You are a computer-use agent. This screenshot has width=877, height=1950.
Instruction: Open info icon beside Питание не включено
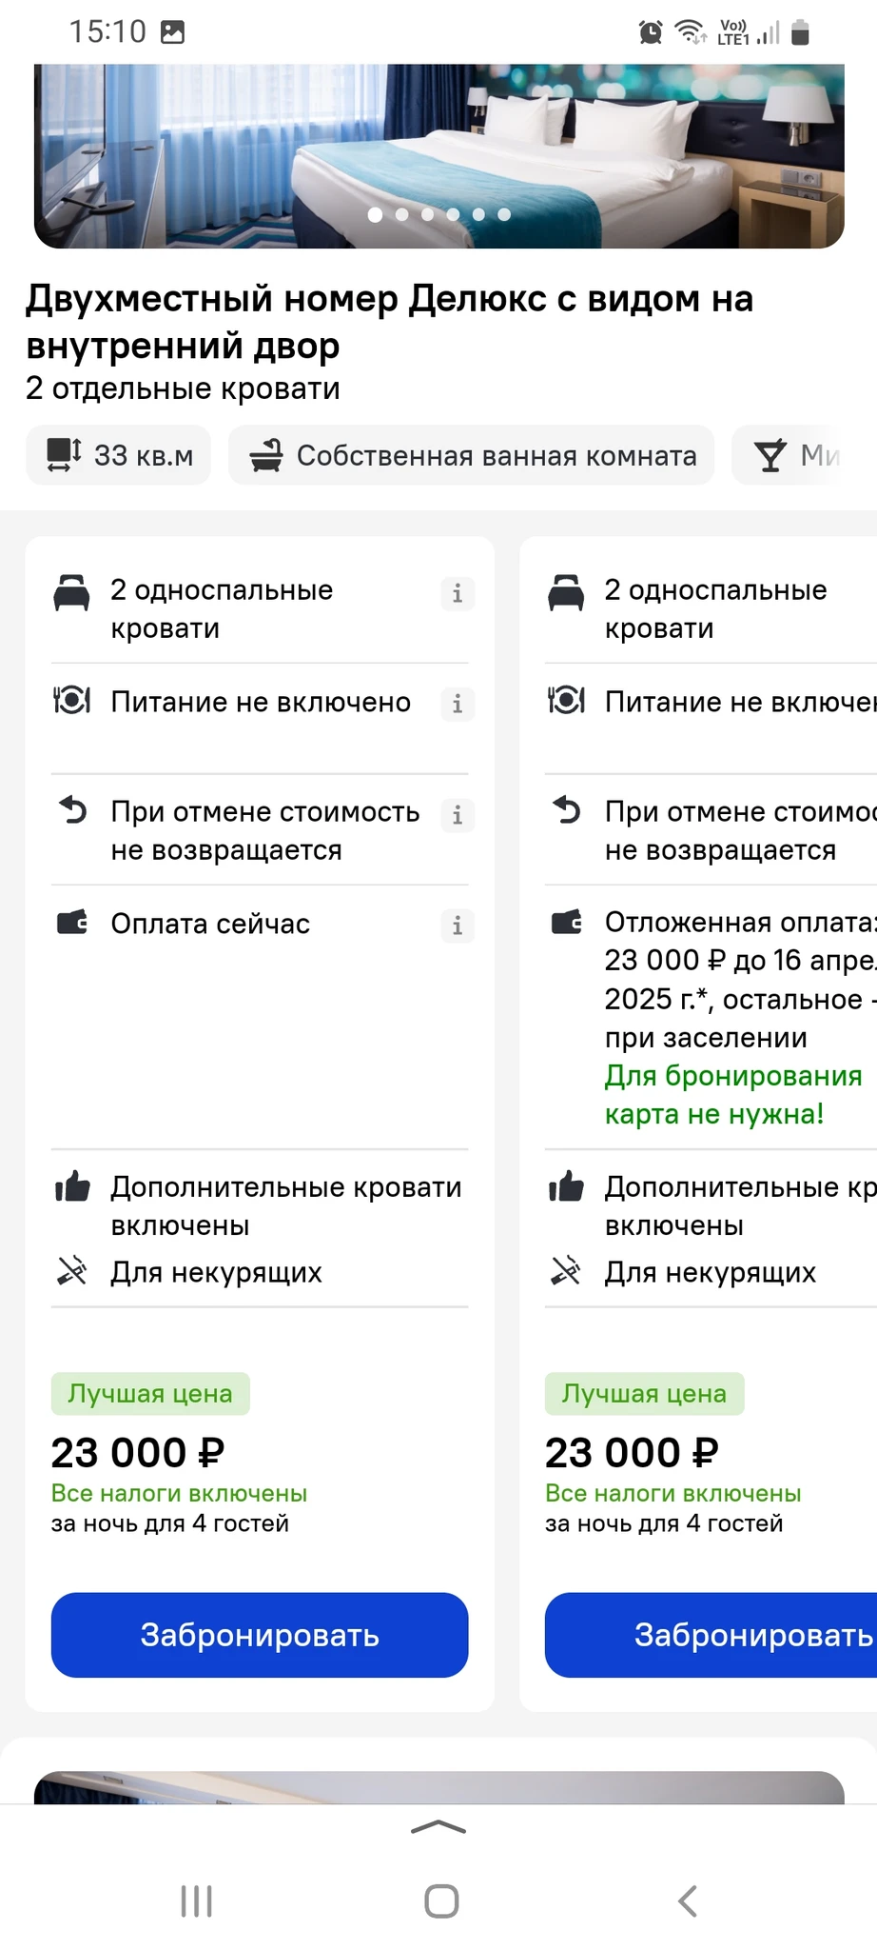pyautogui.click(x=458, y=704)
